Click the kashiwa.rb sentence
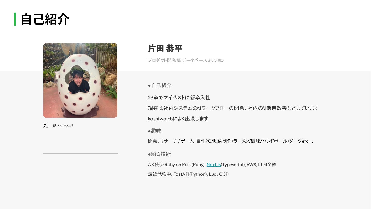371x209 pixels. pos(178,119)
